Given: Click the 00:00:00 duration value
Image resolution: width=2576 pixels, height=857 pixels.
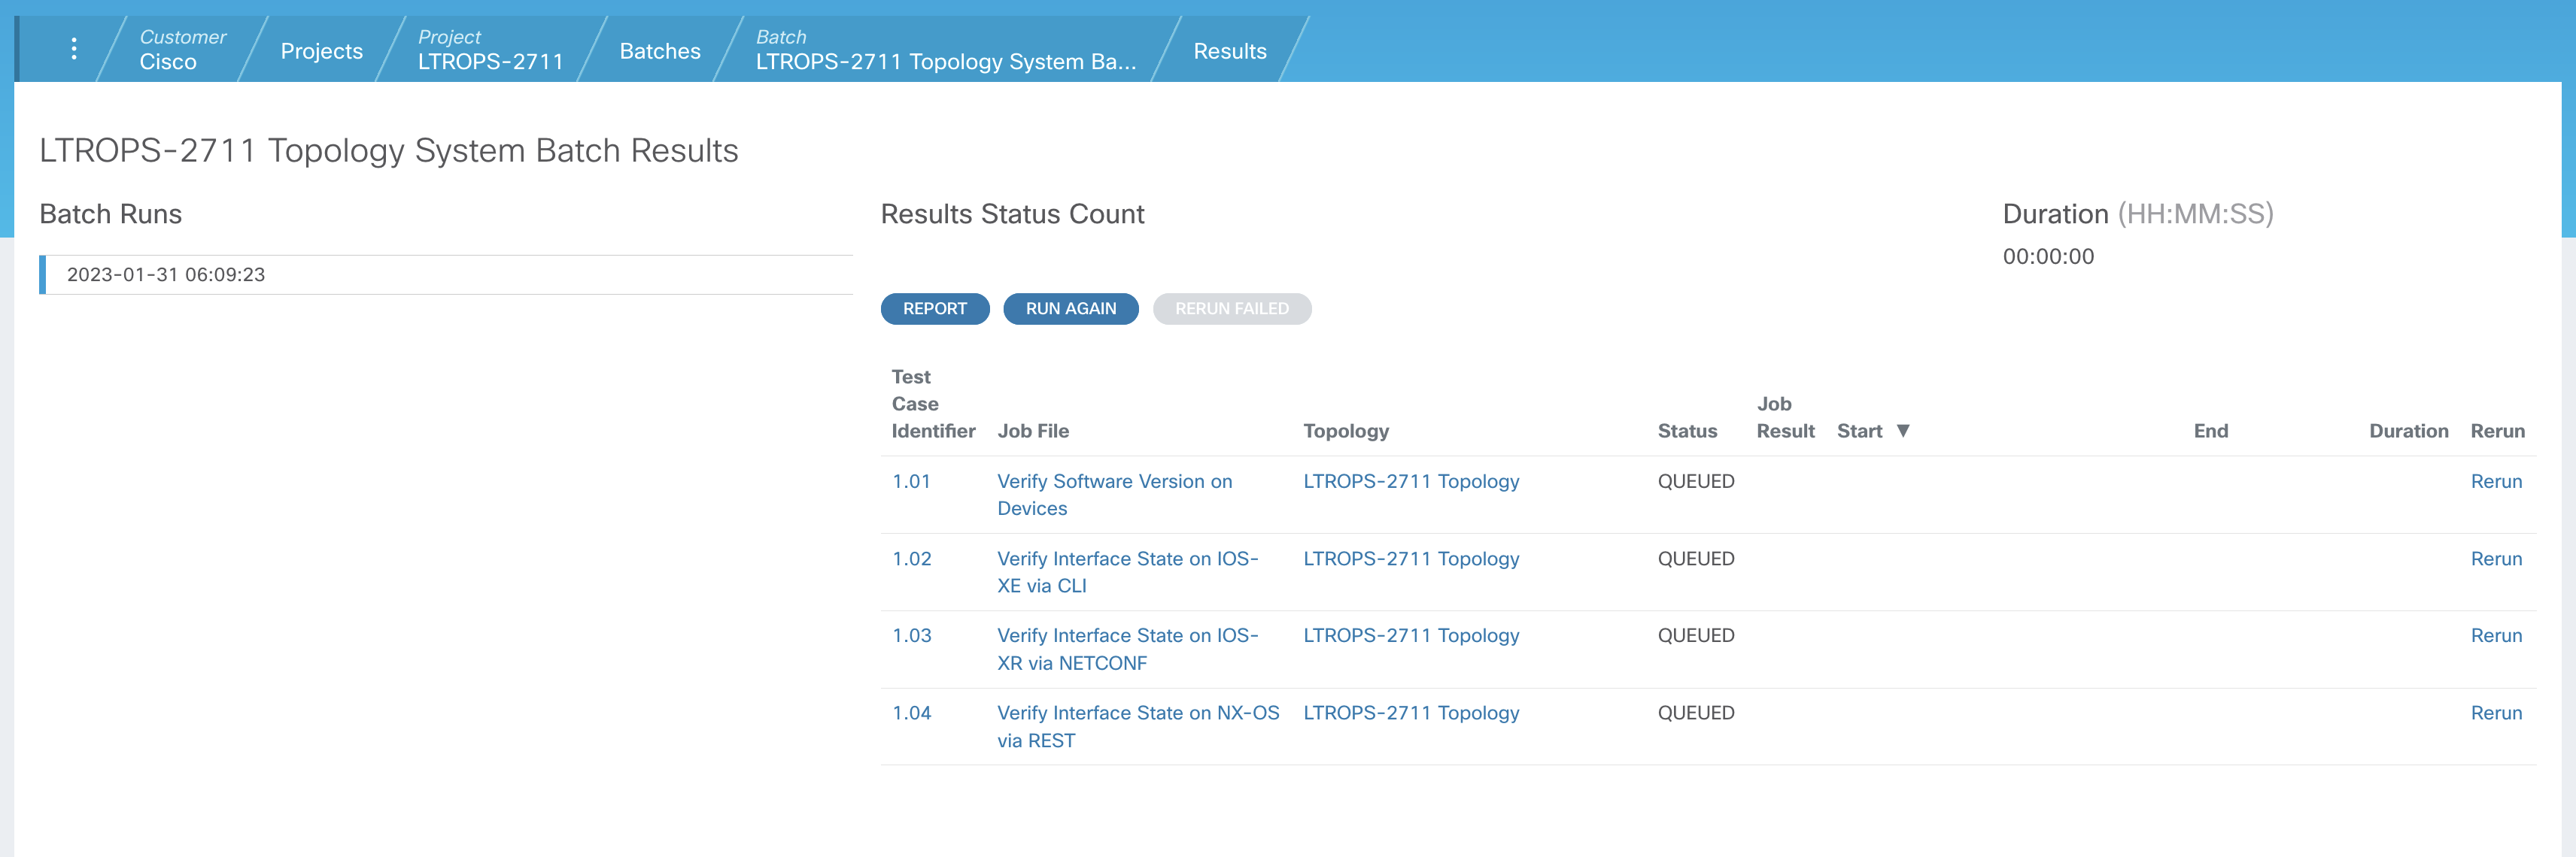Looking at the screenshot, I should pyautogui.click(x=2047, y=256).
